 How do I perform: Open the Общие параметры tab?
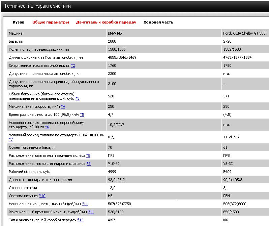51,22
